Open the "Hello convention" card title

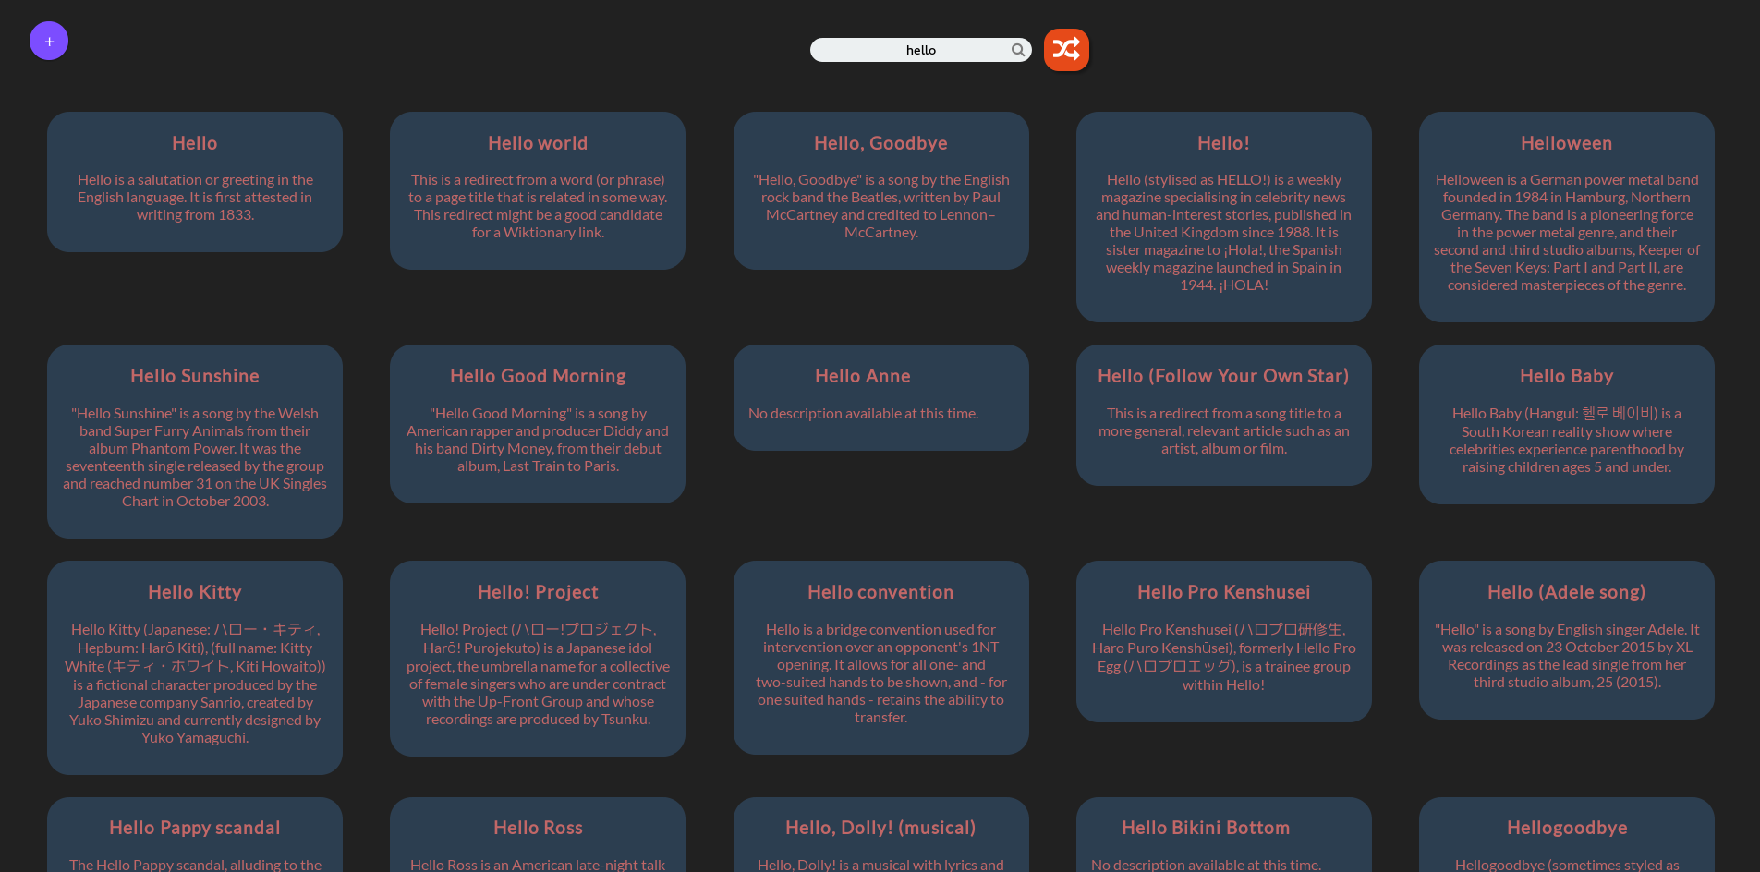[x=880, y=592]
